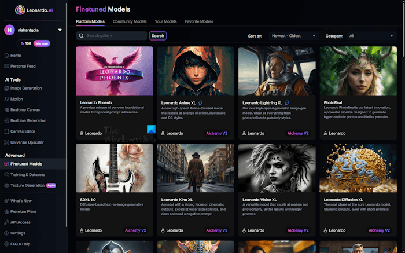Click Alchemy V2 badge on Leonardo Anime XL
The height and width of the screenshot is (253, 405).
[217, 133]
